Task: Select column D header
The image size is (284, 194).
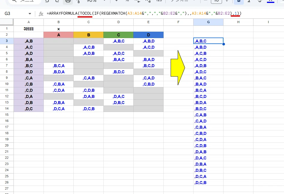Action: click(x=118, y=22)
